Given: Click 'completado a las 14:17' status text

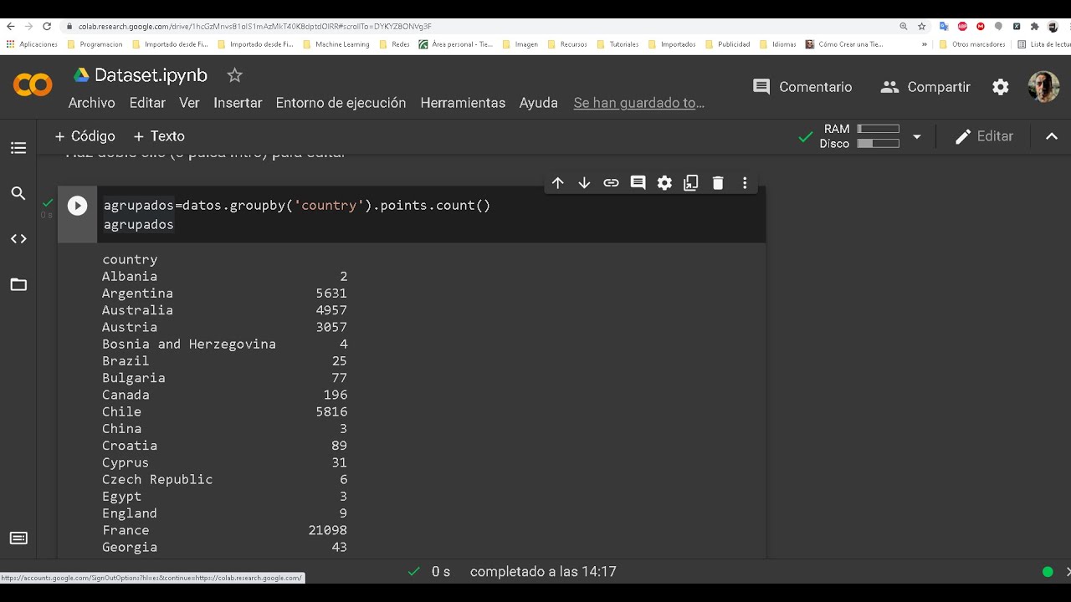Looking at the screenshot, I should pyautogui.click(x=543, y=572).
